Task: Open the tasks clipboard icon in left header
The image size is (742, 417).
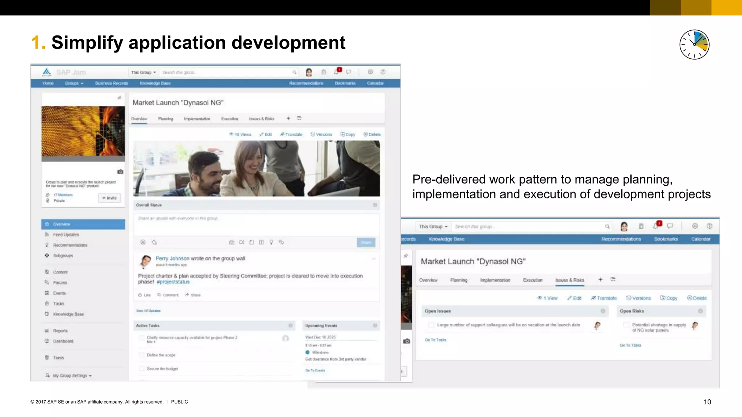Action: [x=324, y=72]
